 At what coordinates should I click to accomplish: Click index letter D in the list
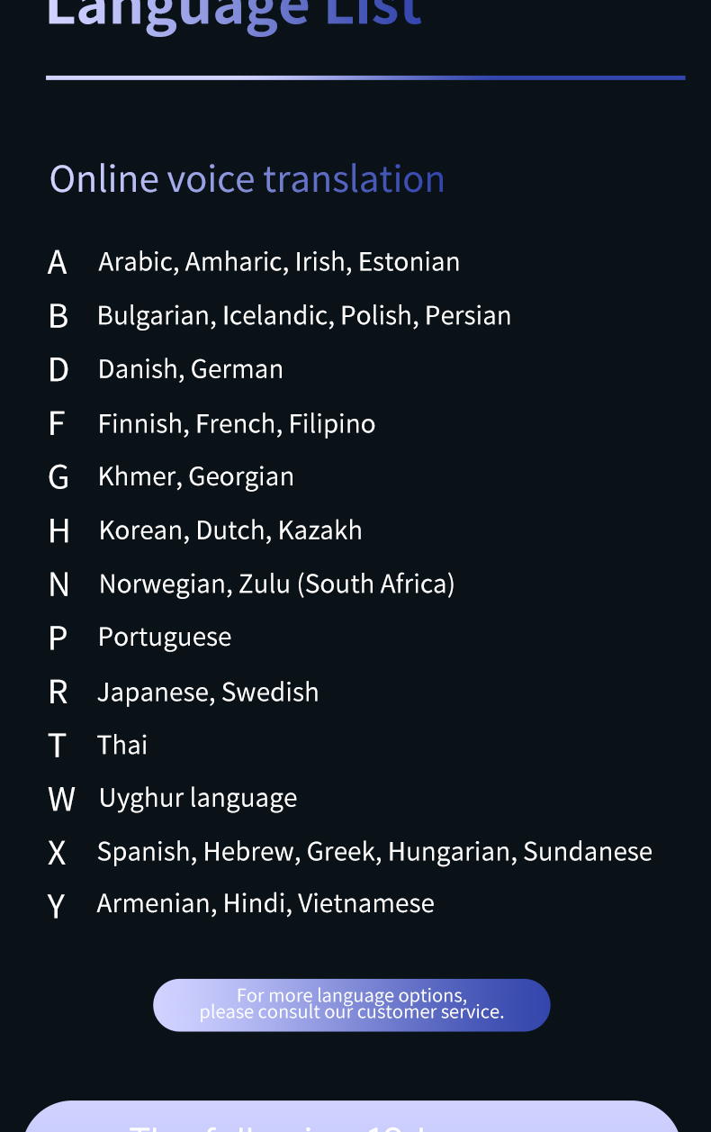pos(58,370)
